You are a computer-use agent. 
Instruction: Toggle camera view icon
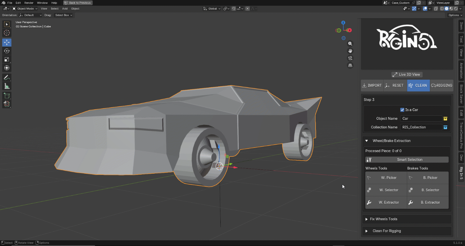pos(350,58)
